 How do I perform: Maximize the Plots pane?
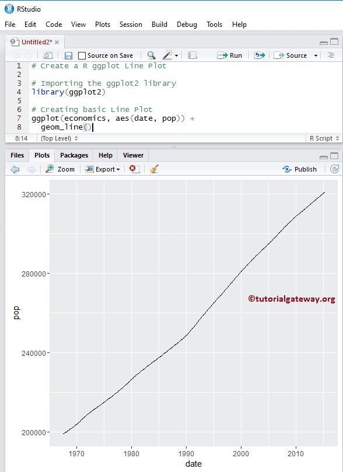point(334,156)
